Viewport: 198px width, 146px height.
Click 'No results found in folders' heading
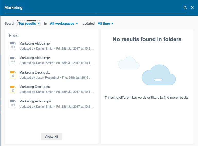pos(147,39)
